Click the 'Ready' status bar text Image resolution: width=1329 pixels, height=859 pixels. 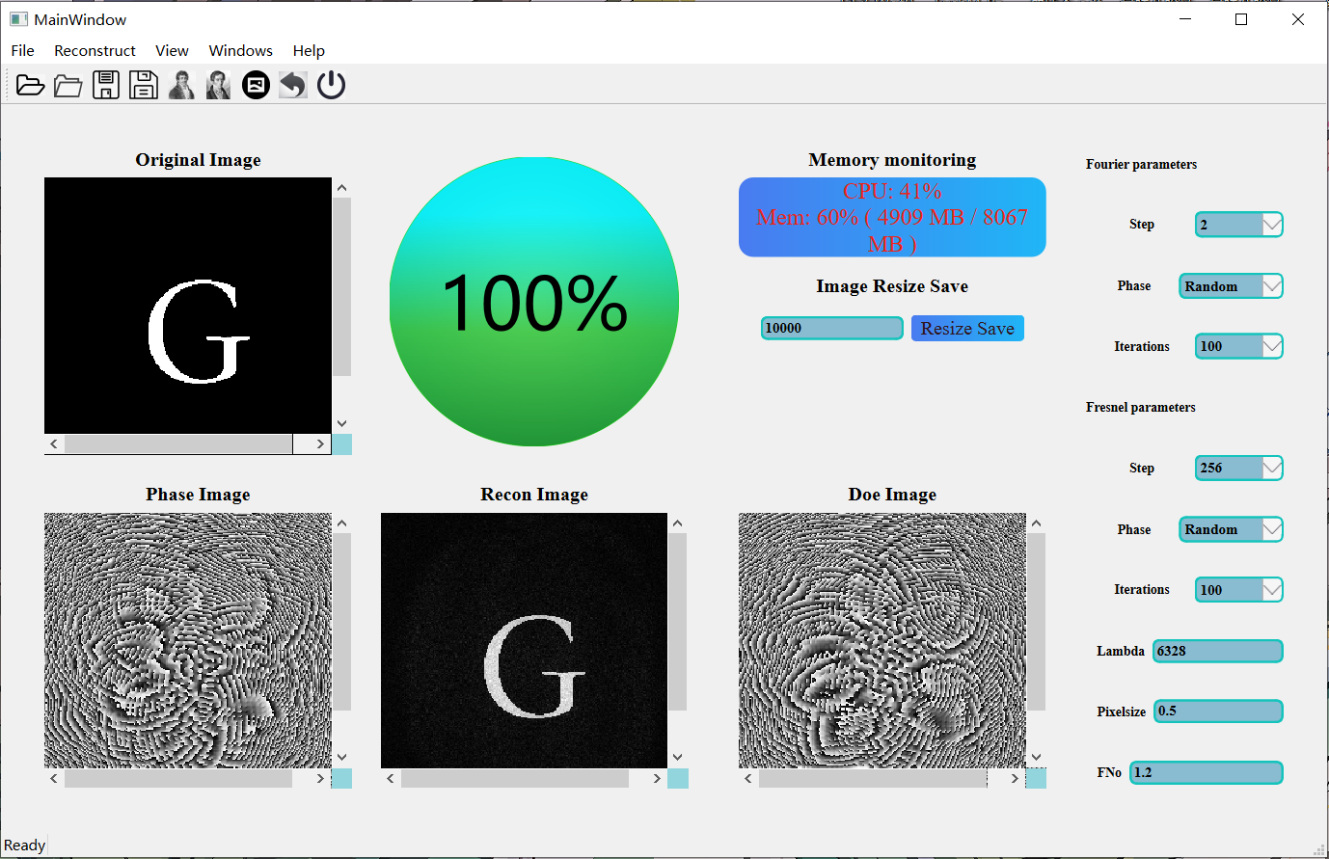point(24,846)
